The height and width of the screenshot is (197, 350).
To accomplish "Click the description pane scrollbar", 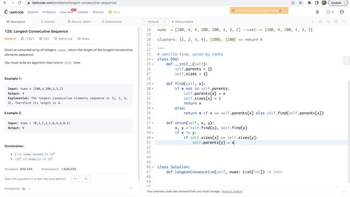I will pos(139,104).
